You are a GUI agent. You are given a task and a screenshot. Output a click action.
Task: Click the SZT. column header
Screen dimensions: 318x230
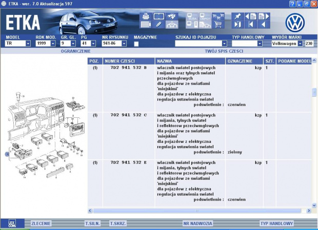[x=269, y=61]
